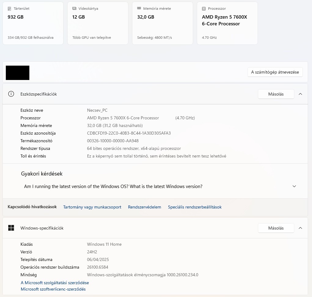Copy Windows specifications with Másolás
Image resolution: width=312 pixels, height=297 pixels.
pyautogui.click(x=276, y=228)
